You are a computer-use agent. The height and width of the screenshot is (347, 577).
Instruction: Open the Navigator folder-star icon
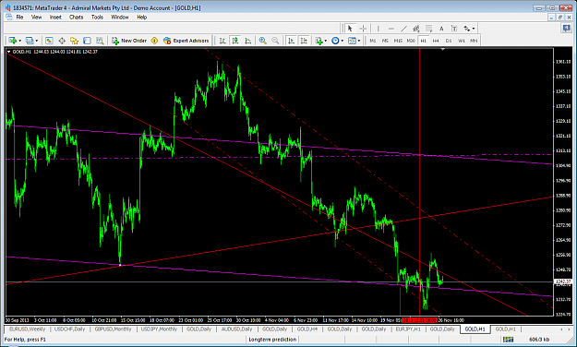pos(75,41)
